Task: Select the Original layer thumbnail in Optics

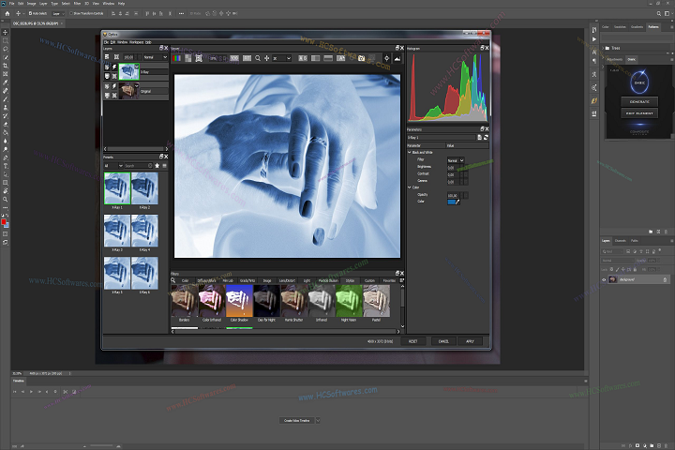Action: [x=128, y=90]
